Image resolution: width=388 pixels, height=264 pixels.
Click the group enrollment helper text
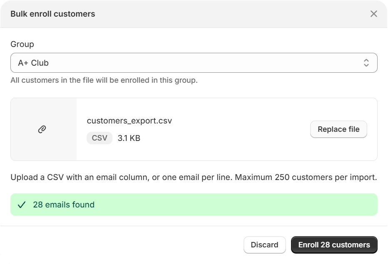pyautogui.click(x=104, y=80)
